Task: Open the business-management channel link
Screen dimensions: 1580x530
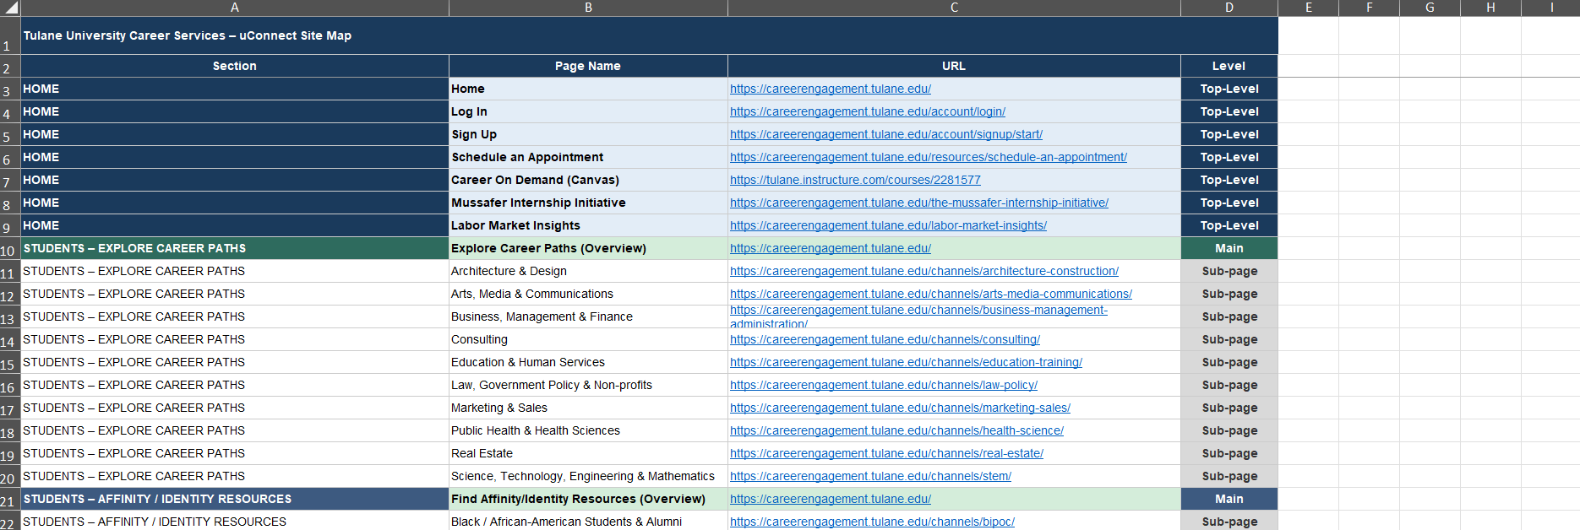Action: tap(918, 316)
